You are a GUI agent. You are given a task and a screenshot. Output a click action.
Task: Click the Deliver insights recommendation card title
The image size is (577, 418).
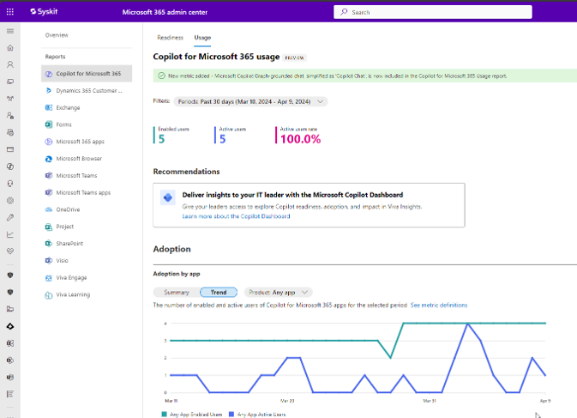click(292, 195)
